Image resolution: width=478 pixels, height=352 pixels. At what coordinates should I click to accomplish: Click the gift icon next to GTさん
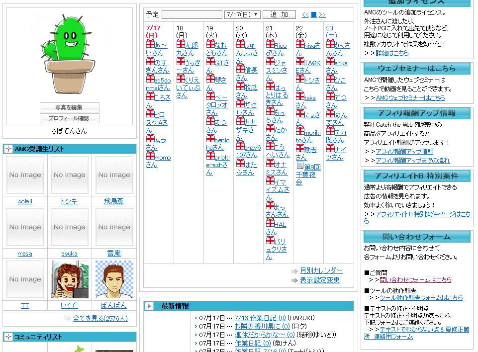pyautogui.click(x=210, y=62)
